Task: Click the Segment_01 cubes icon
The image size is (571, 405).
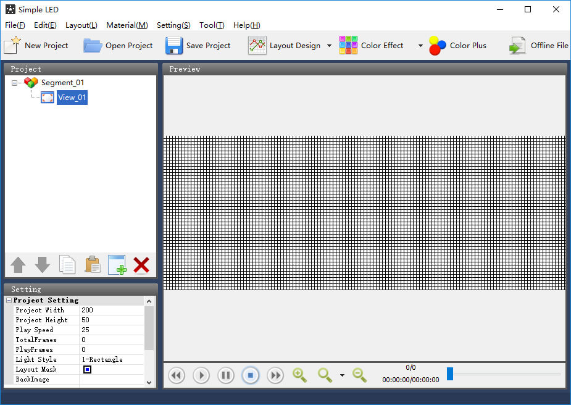Action: pos(31,83)
